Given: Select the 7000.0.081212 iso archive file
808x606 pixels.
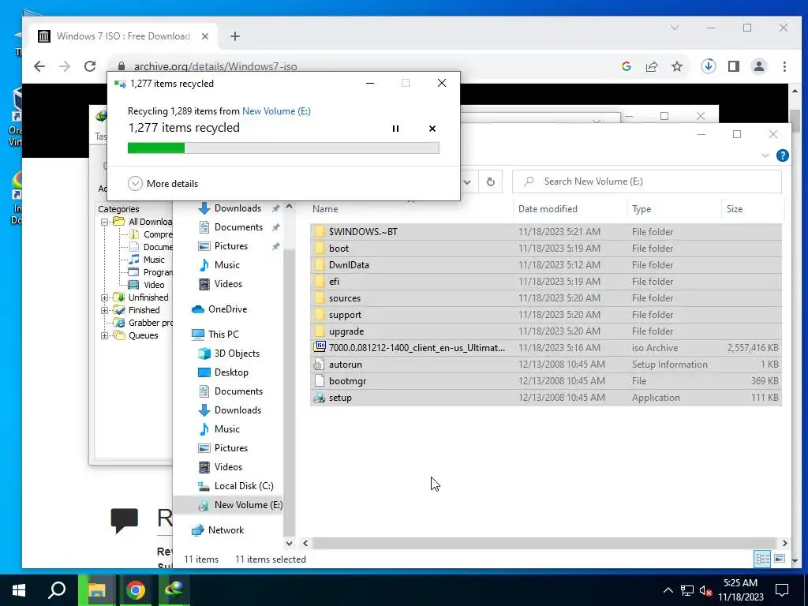Looking at the screenshot, I should pos(546,348).
